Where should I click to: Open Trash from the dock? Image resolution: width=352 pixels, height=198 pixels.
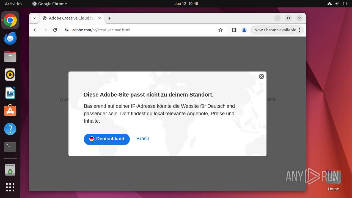10,170
